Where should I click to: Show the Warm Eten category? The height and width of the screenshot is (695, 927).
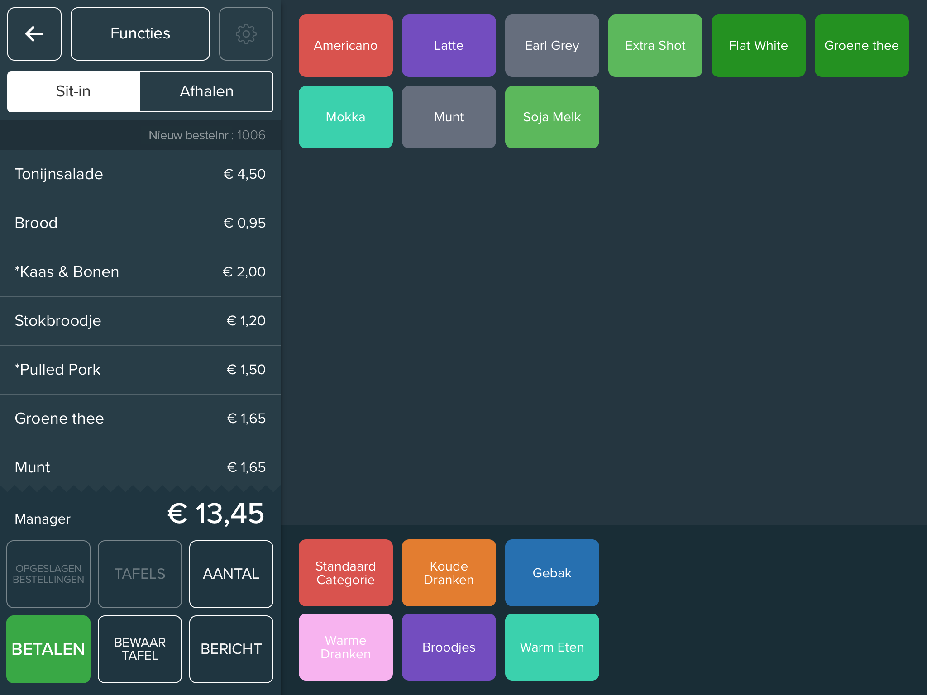click(552, 647)
